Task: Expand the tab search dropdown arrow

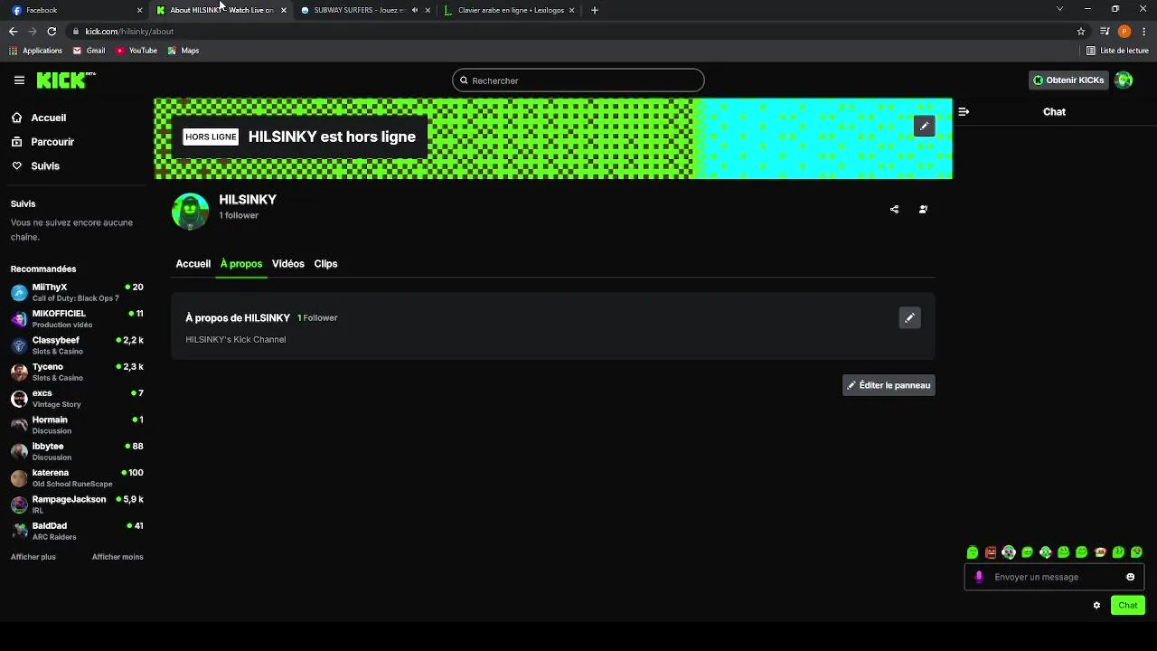Action: coord(1059,9)
